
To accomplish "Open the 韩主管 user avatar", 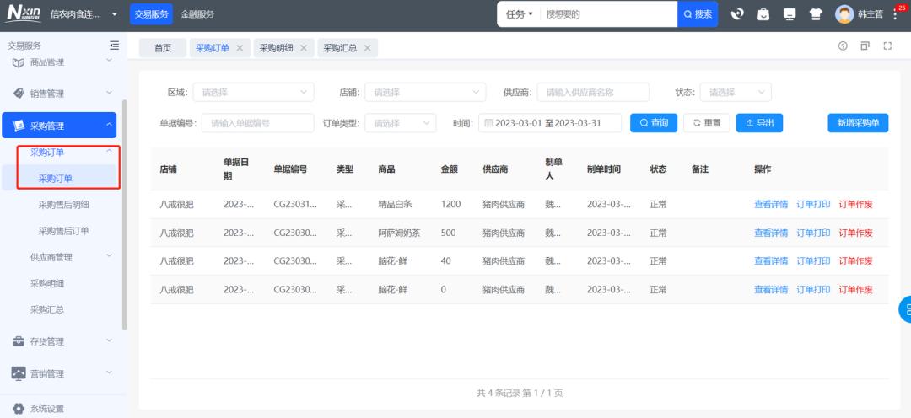I will point(844,14).
